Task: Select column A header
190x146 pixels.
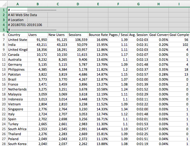Action: coord(17,4)
